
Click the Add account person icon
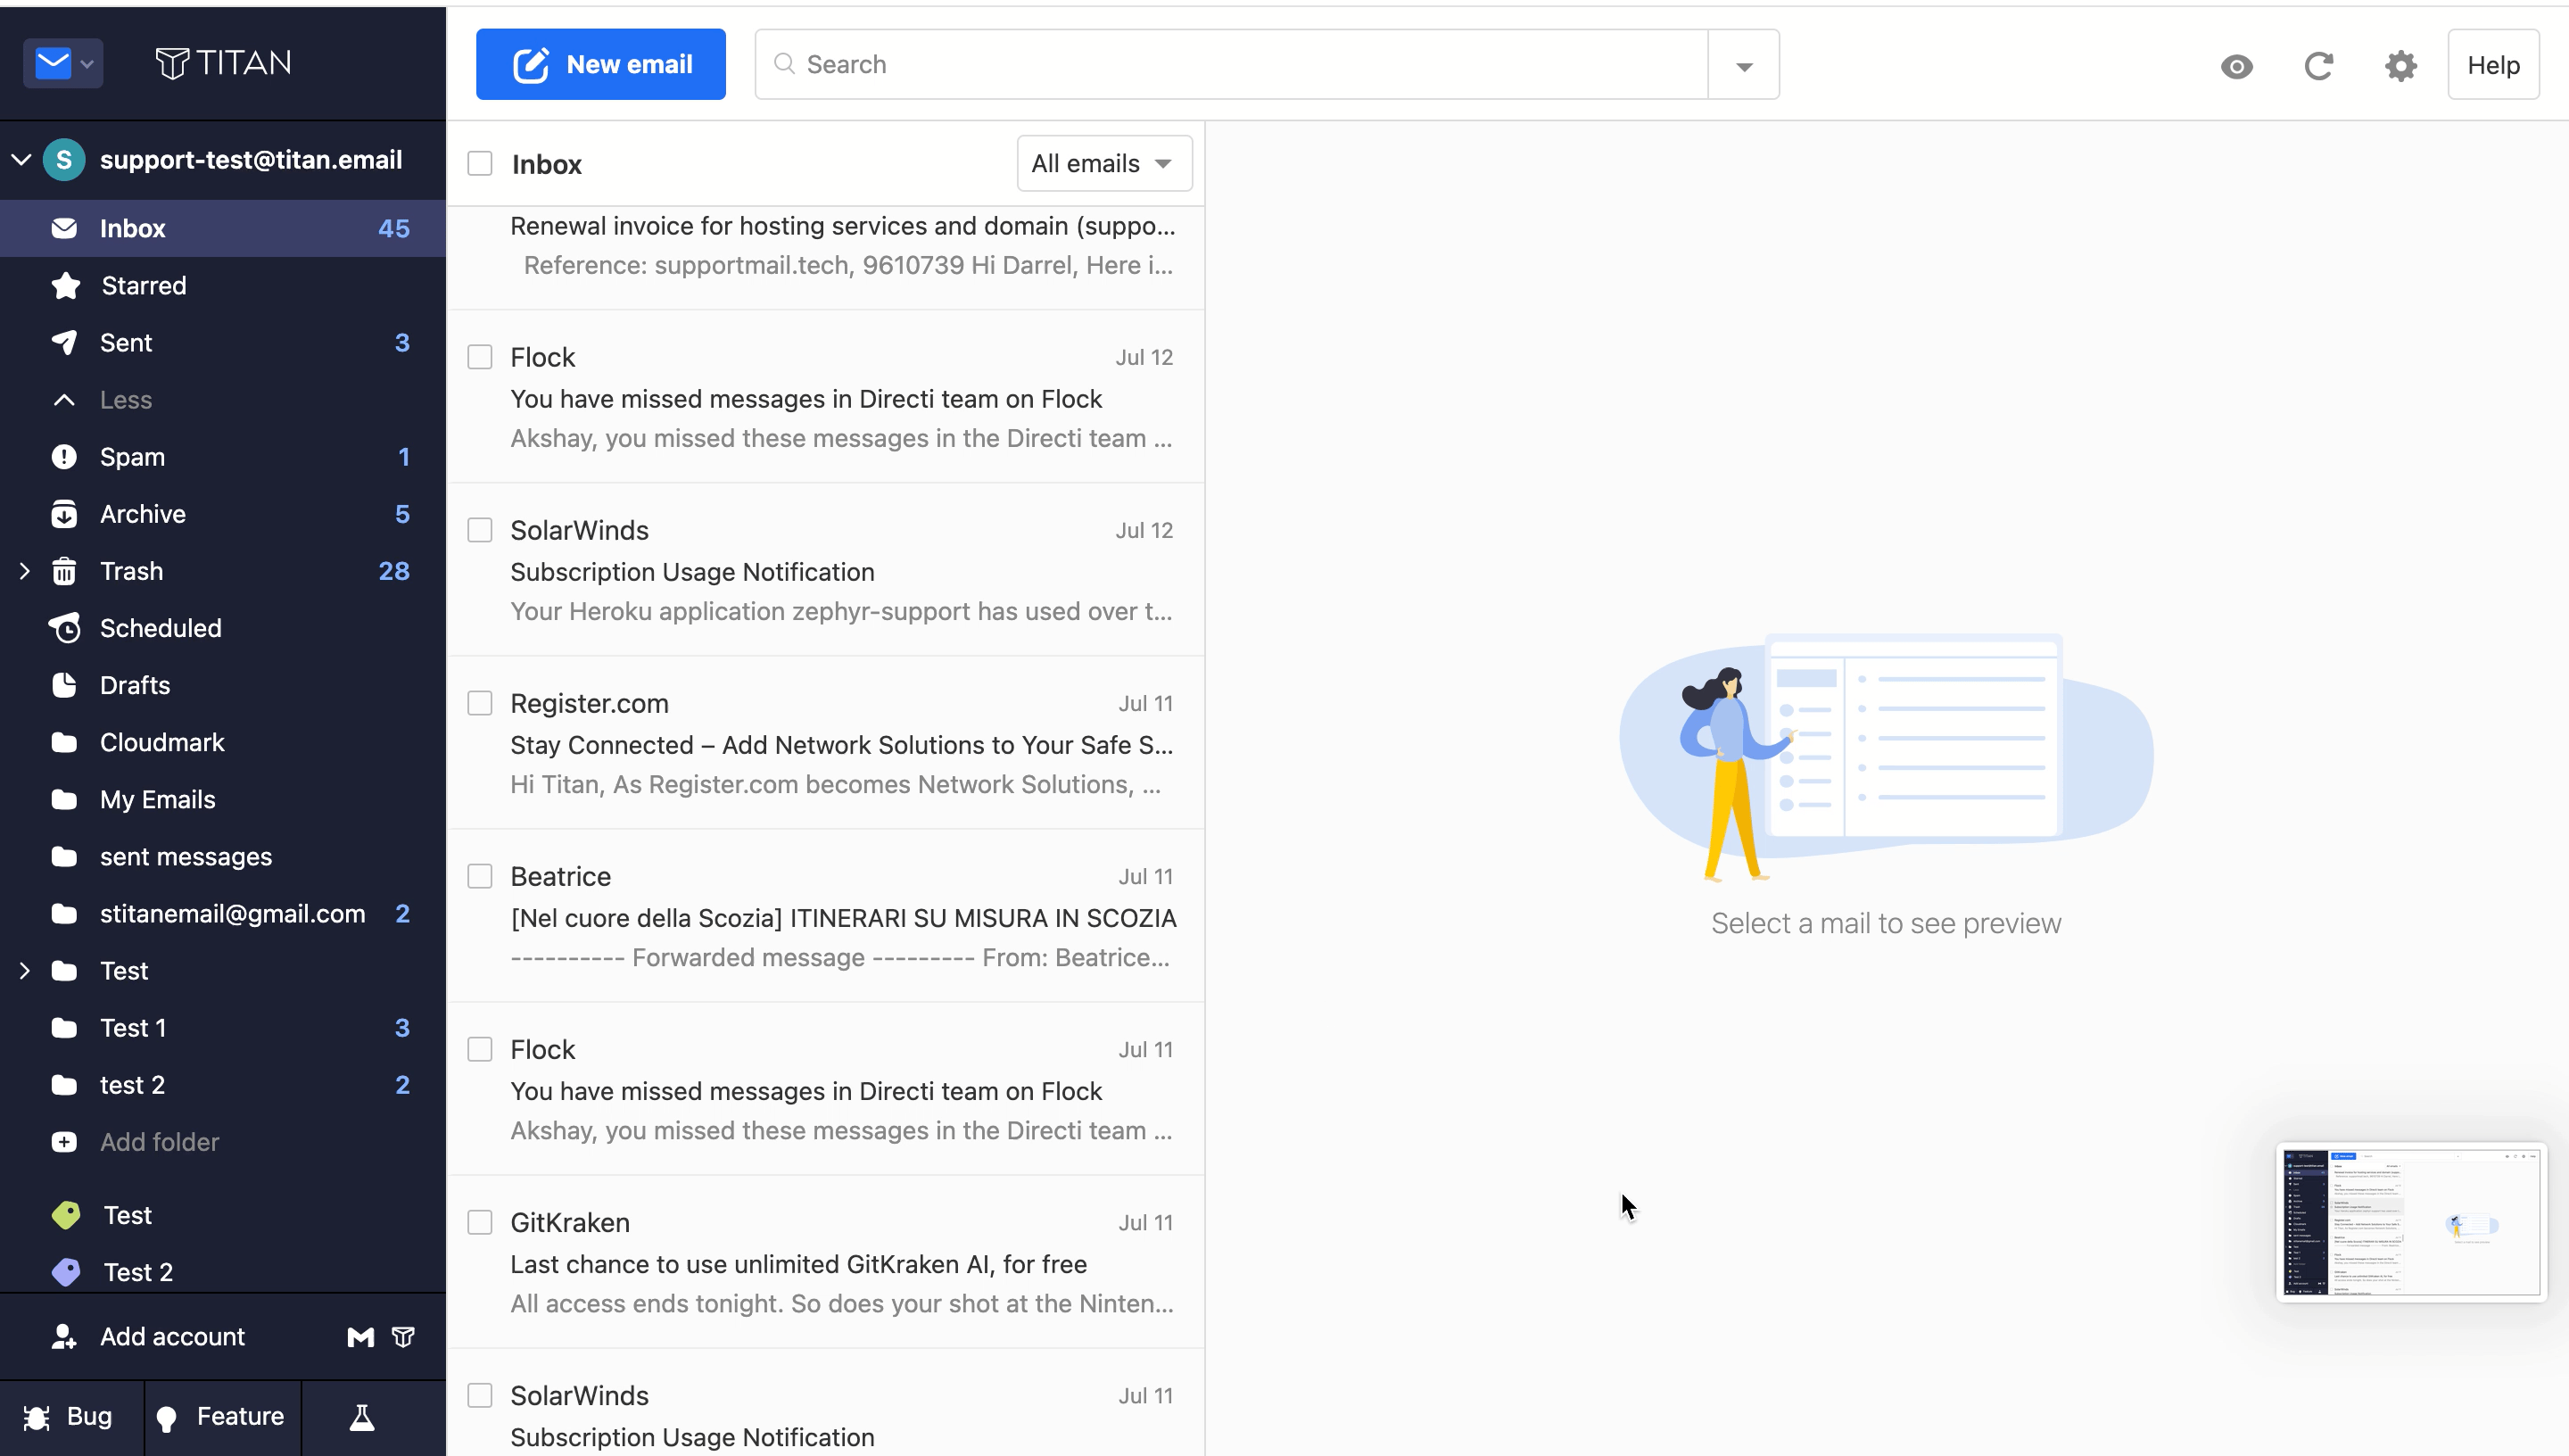click(64, 1337)
